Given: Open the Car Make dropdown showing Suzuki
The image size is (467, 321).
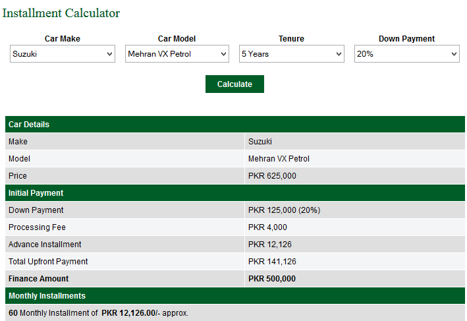Looking at the screenshot, I should (x=63, y=53).
